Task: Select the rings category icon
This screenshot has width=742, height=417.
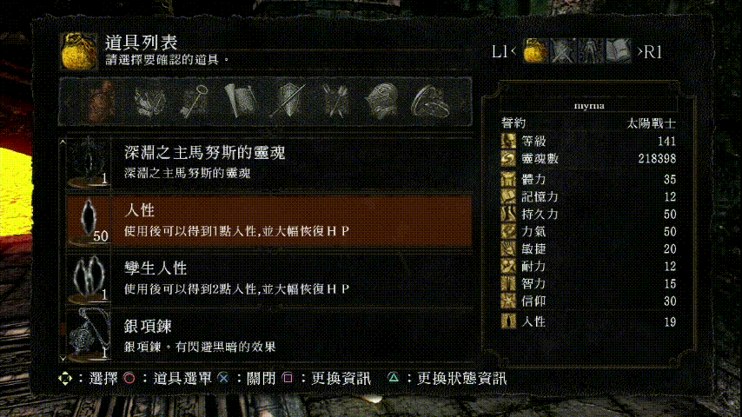Action: pyautogui.click(x=430, y=101)
